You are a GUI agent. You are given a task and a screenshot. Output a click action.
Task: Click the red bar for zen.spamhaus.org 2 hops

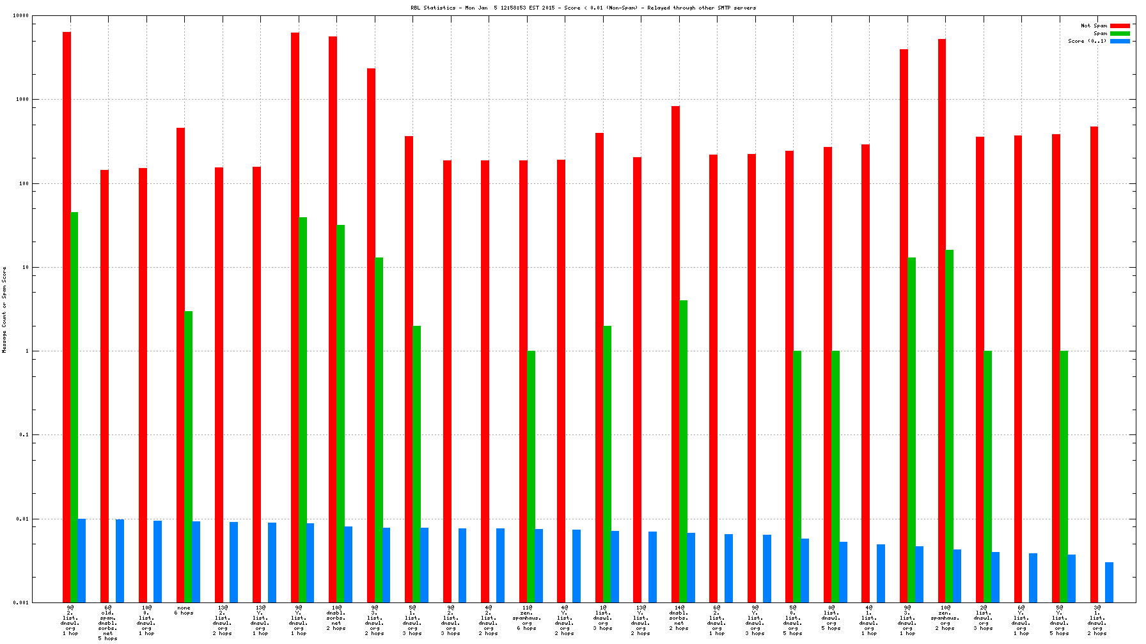(x=941, y=319)
